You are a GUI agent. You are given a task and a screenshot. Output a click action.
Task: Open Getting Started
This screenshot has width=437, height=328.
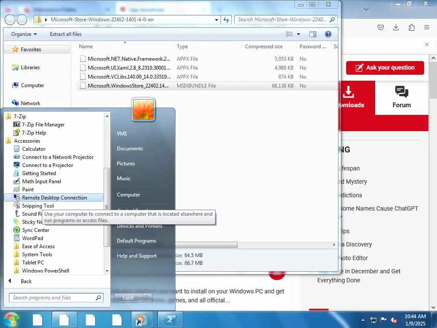39,173
